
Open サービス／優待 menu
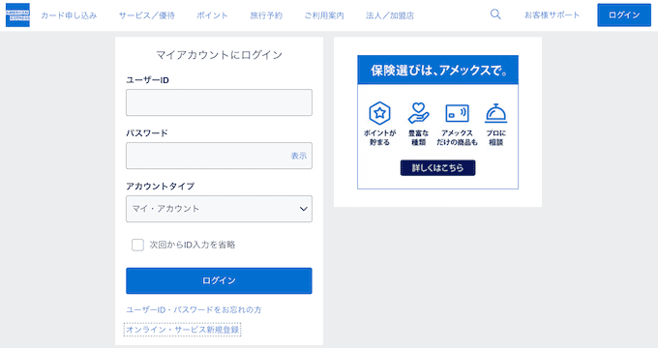(146, 15)
